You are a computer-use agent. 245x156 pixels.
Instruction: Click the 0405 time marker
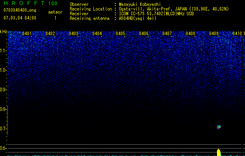point(120,34)
